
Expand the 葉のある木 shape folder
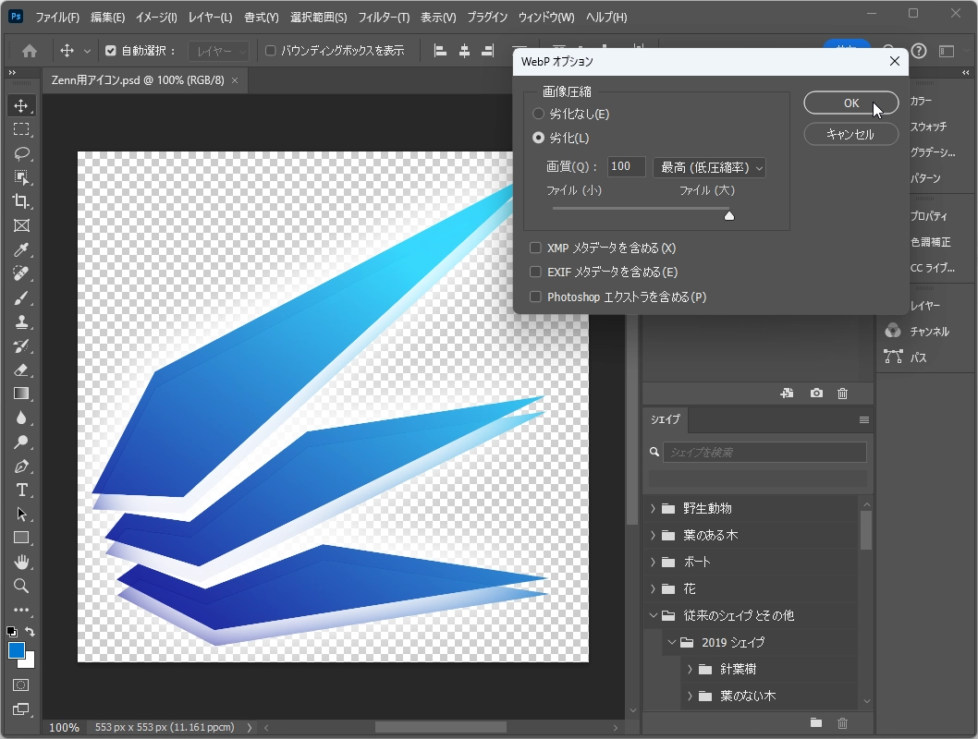[x=653, y=535]
